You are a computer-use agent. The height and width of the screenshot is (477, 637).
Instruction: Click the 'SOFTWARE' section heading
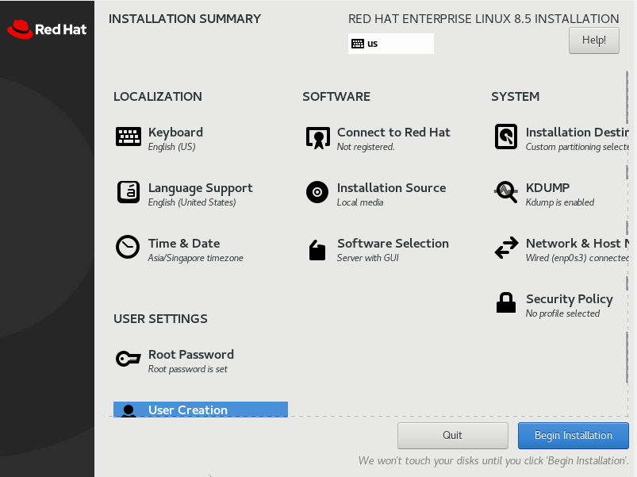click(x=336, y=97)
